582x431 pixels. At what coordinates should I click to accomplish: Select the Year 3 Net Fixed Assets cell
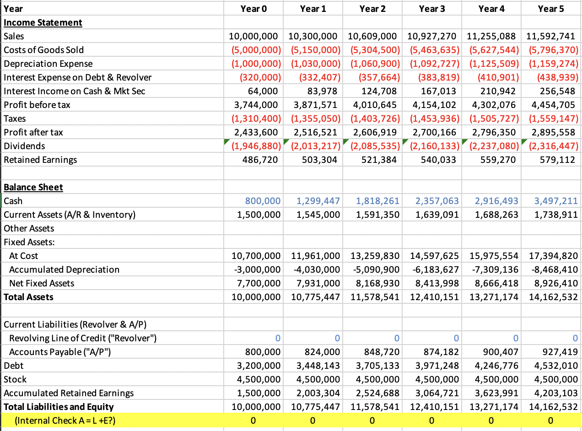(432, 283)
